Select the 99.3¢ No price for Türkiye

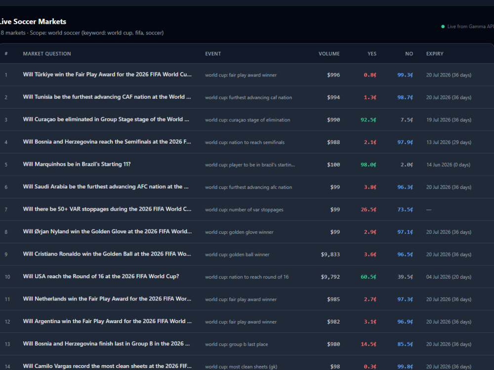405,75
